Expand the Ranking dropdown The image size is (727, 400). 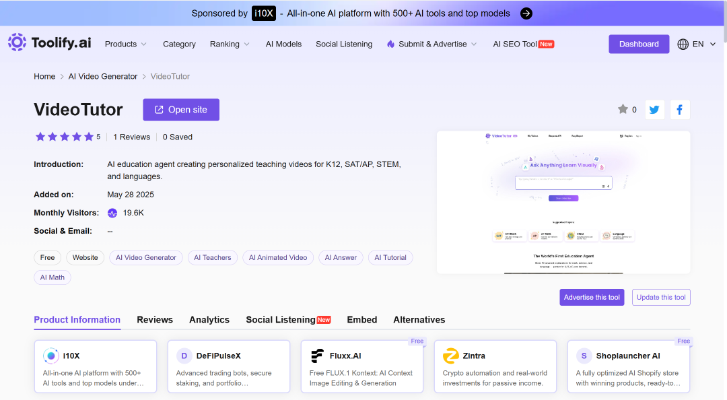pos(230,44)
